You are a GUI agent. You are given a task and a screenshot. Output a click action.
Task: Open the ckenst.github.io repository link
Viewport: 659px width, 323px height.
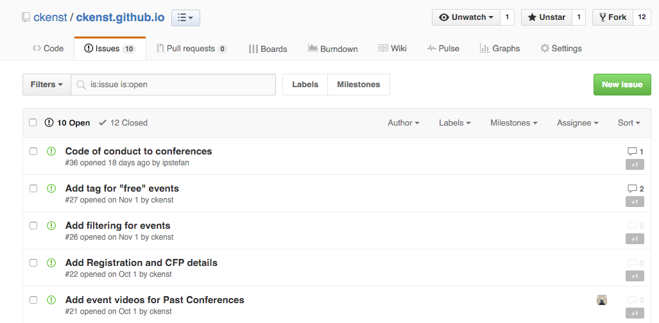coord(120,18)
